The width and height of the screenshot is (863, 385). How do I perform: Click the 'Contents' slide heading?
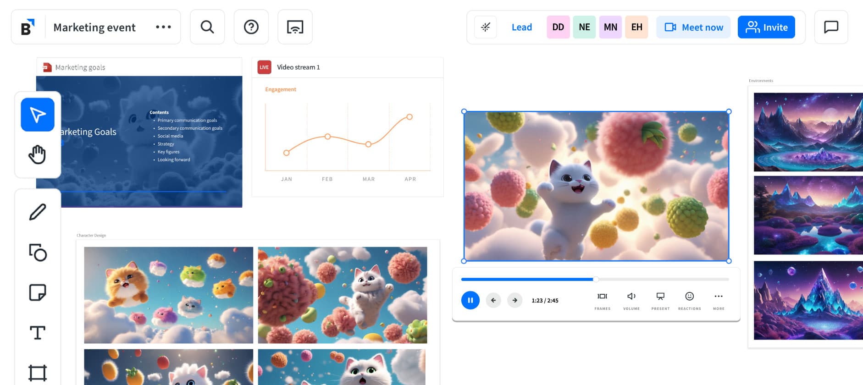(159, 112)
